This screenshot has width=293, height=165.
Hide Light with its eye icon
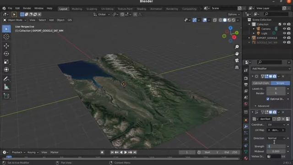click(x=284, y=33)
